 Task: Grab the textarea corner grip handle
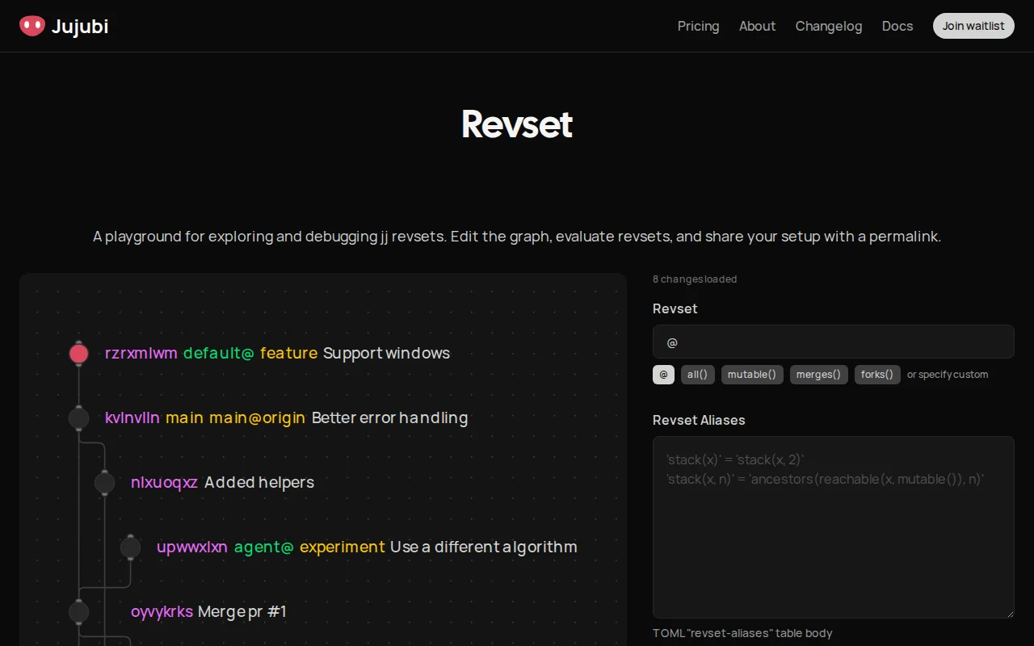point(1009,614)
